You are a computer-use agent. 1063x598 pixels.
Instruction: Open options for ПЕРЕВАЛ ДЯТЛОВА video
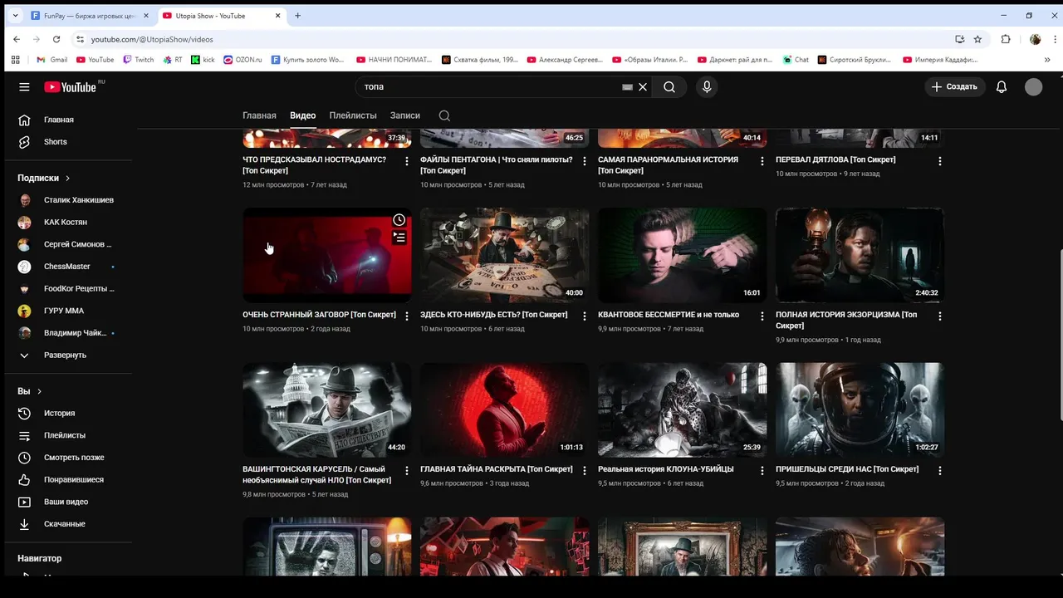940,161
